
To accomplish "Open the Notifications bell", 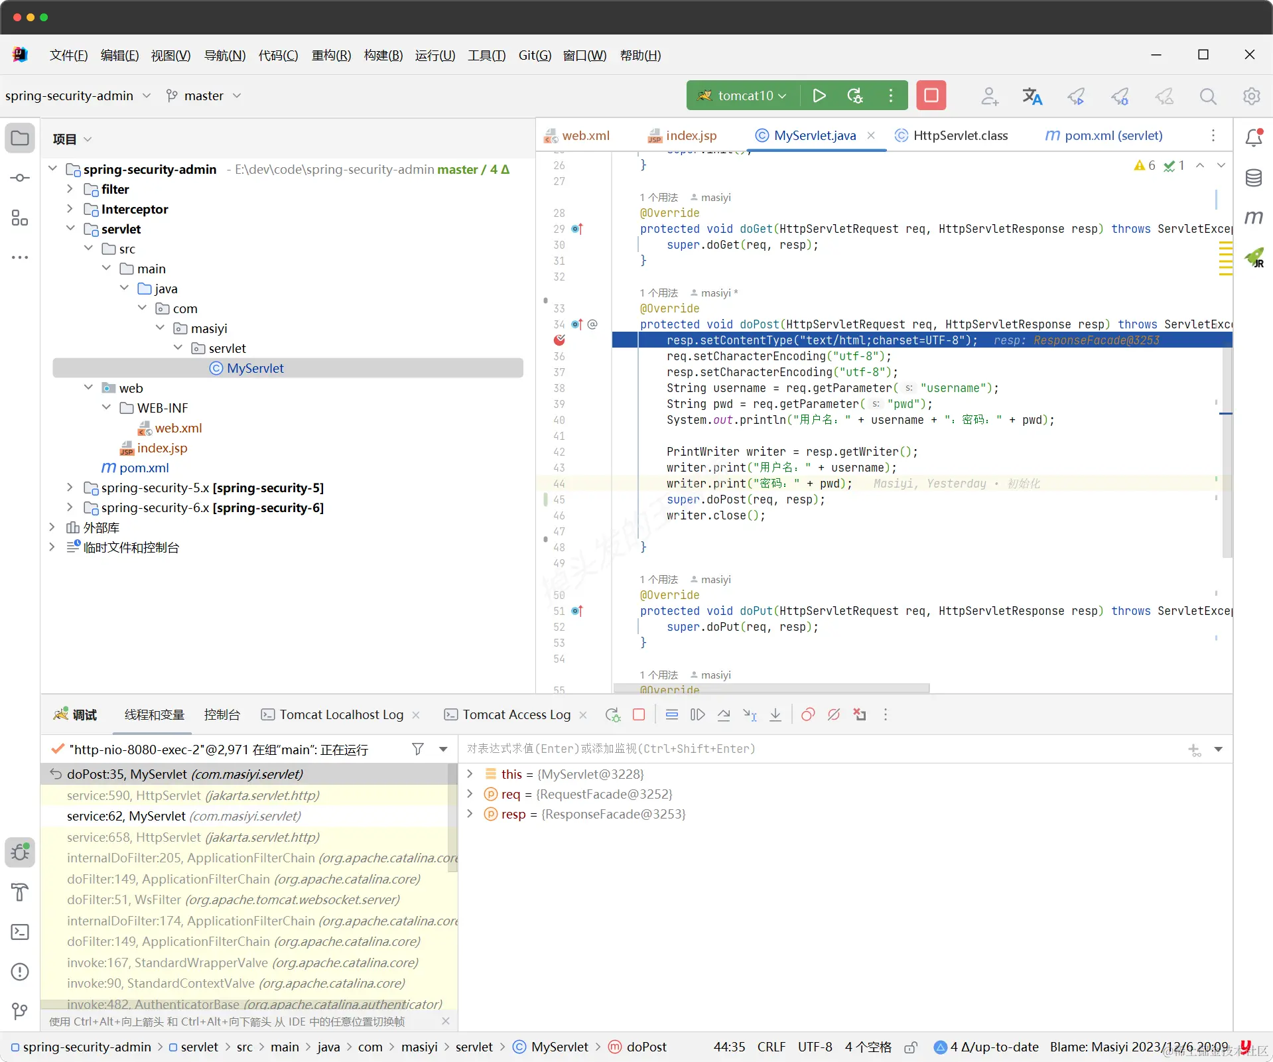I will (x=1254, y=137).
